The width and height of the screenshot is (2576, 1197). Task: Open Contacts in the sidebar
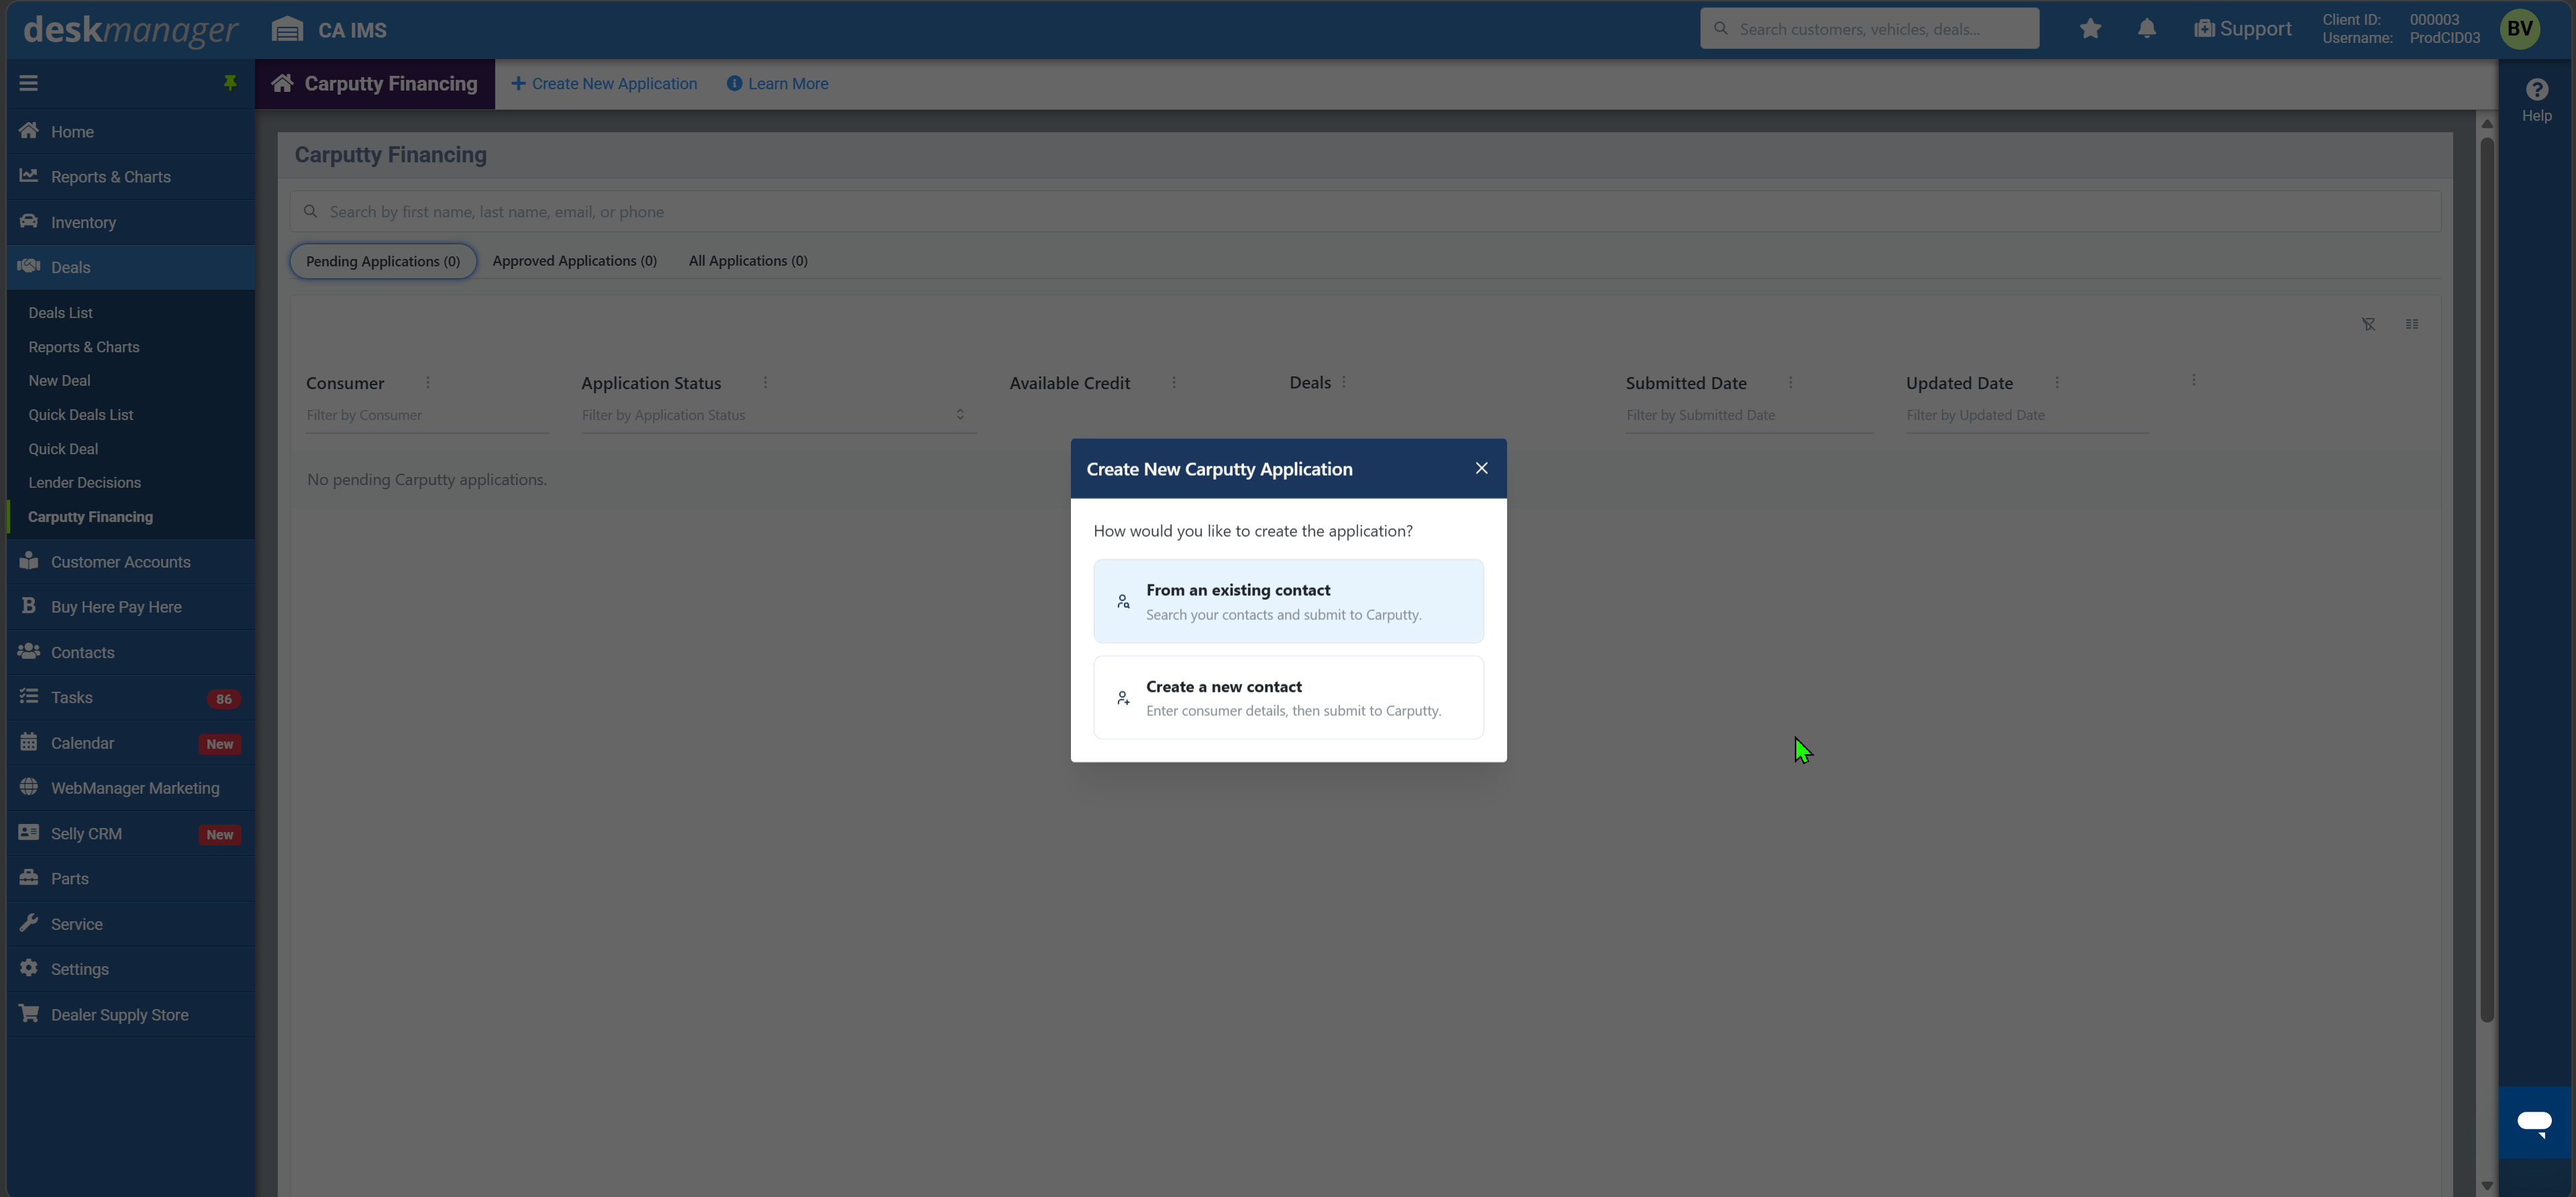pos(131,653)
